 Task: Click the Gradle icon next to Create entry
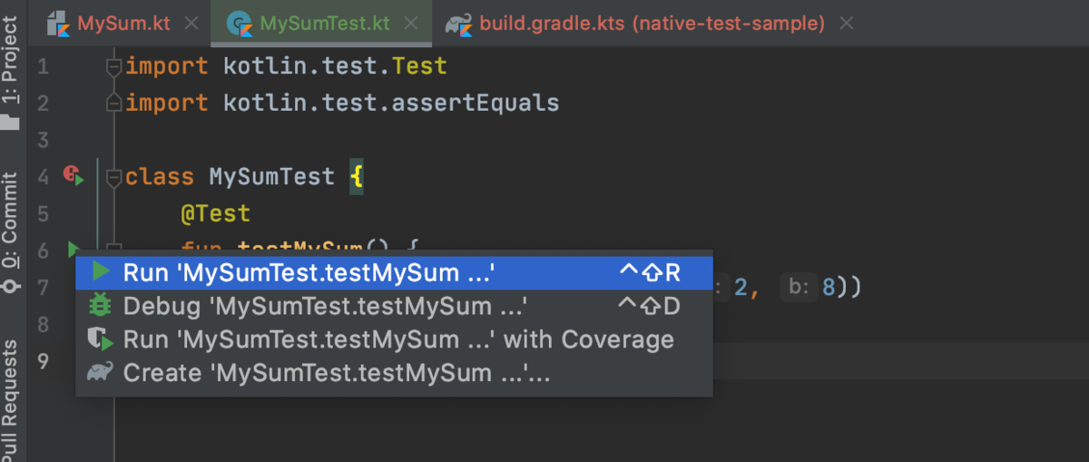[x=100, y=372]
